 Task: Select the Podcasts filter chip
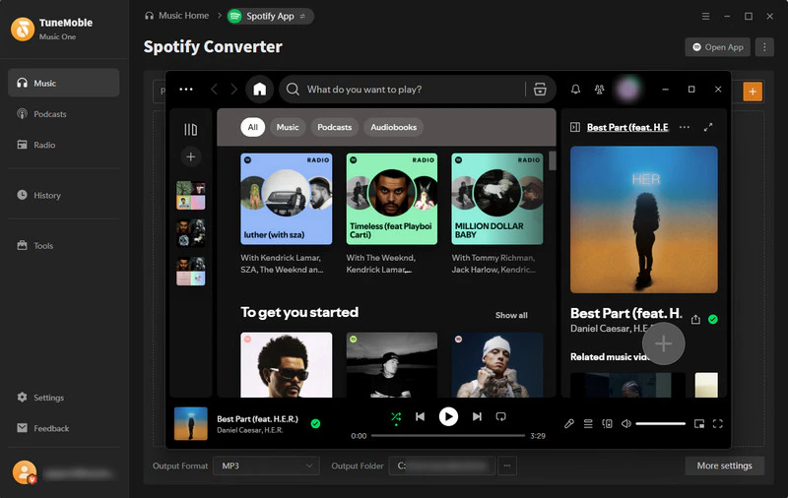click(x=335, y=127)
